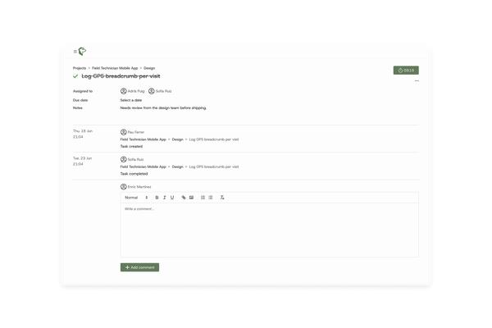Focus the Write a comment text area
The image size is (492, 328).
(270, 230)
